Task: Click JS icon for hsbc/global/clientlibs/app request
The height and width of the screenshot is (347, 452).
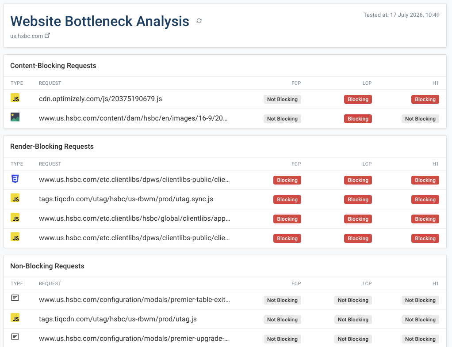Action: click(15, 217)
